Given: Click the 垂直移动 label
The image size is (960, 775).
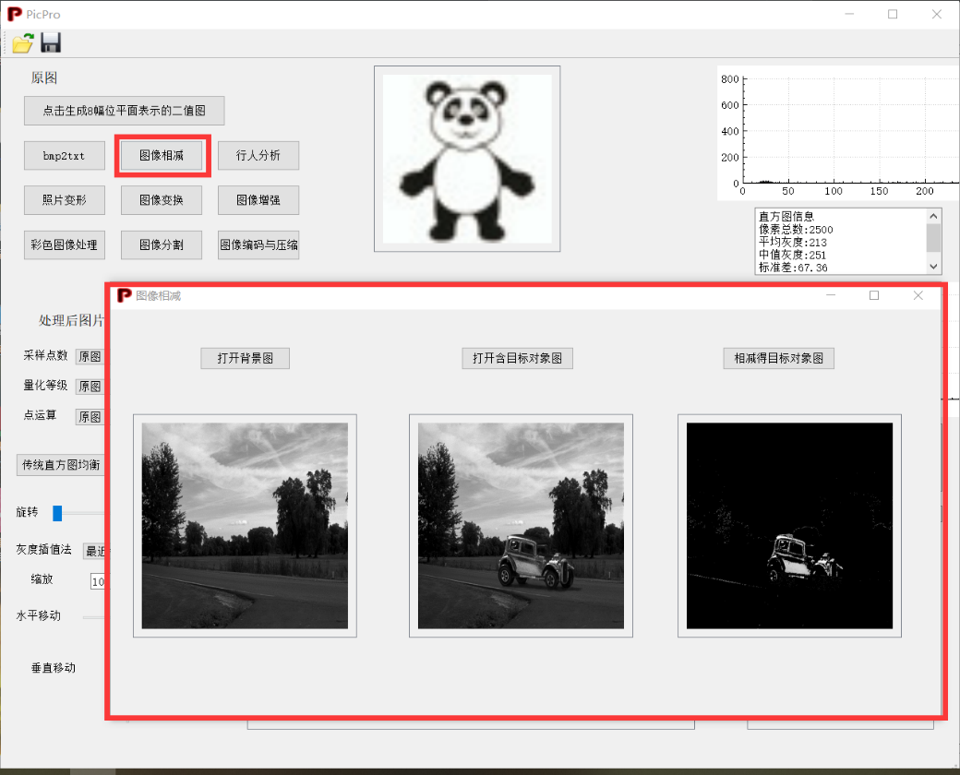Looking at the screenshot, I should pyautogui.click(x=54, y=668).
